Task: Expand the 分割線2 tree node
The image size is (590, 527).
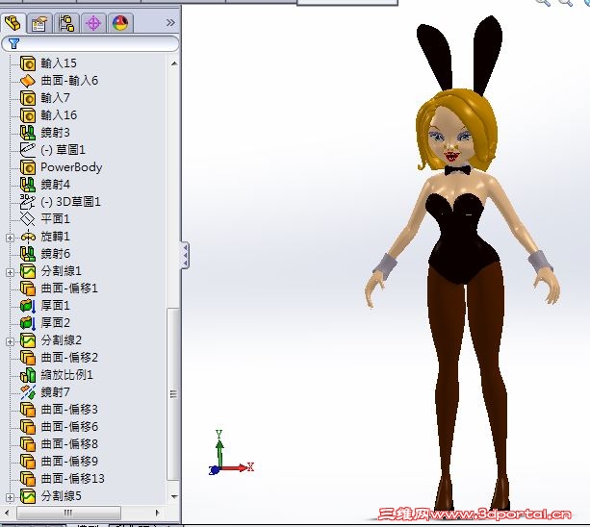Action: click(x=11, y=341)
